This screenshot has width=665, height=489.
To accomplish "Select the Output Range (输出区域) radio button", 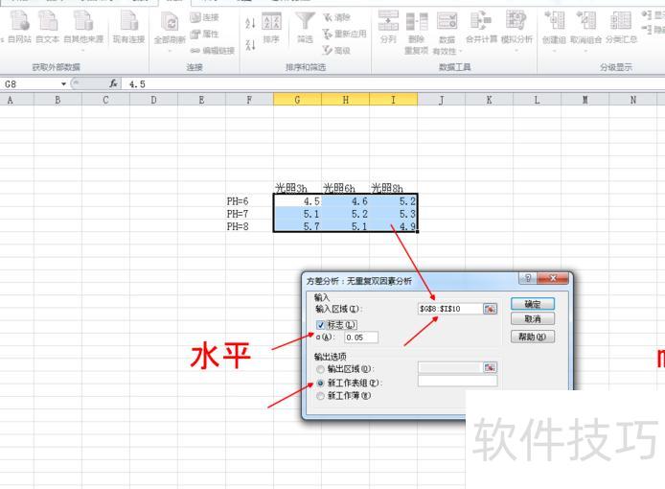I will click(320, 369).
